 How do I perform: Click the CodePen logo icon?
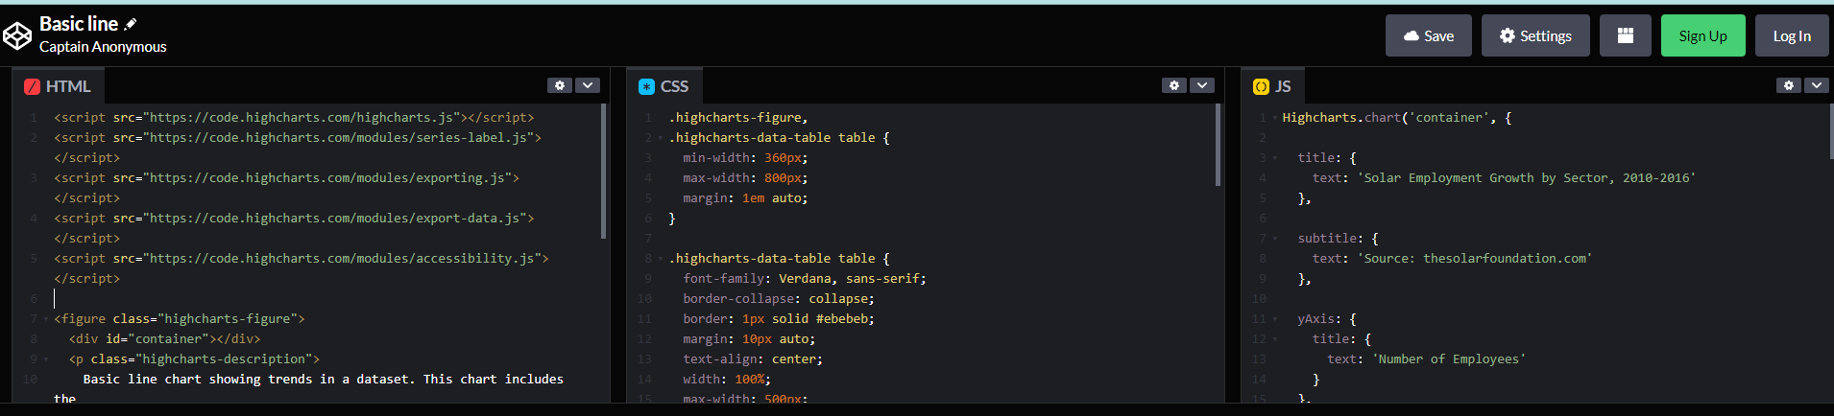(x=17, y=36)
